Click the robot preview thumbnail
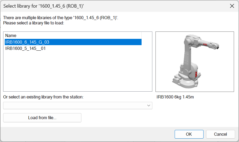Image resolution: width=239 pixels, height=142 pixels. pyautogui.click(x=195, y=62)
